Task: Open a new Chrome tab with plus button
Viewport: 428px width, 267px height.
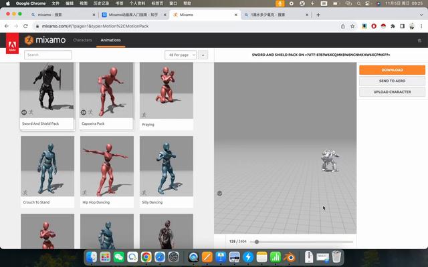Action: [x=318, y=15]
